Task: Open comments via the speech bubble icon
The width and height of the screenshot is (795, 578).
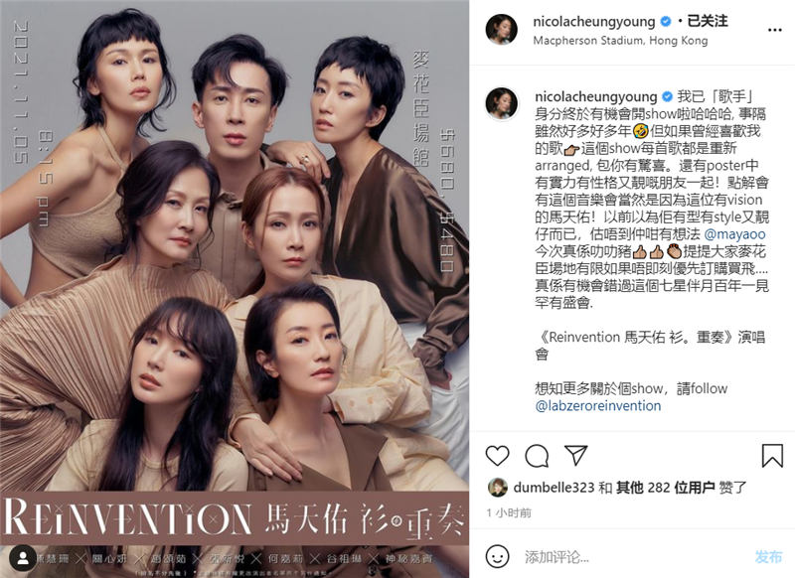Action: point(537,456)
